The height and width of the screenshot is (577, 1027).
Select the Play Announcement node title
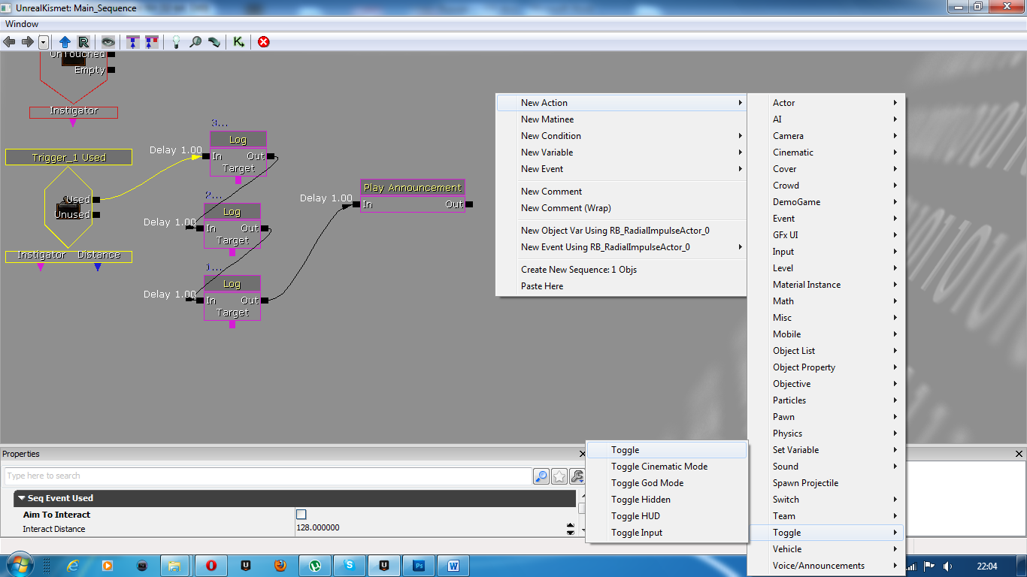point(413,188)
